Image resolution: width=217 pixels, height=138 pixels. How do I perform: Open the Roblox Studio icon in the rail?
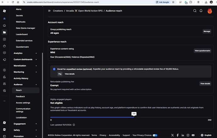(x=4, y=130)
